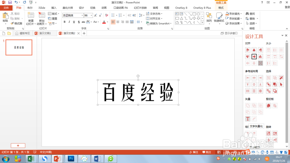Image resolution: width=290 pixels, height=163 pixels.
Task: Open the Template Zone (模板专区)
Action: pyautogui.click(x=23, y=33)
